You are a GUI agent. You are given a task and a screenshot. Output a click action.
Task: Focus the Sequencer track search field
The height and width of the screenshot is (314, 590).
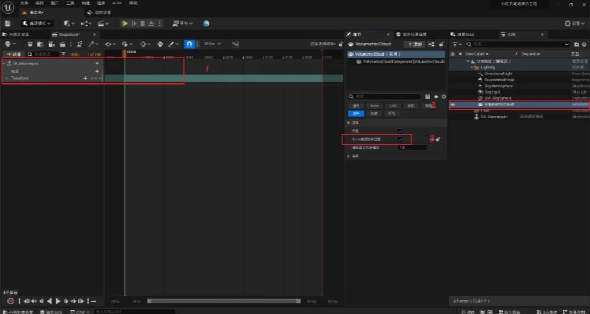point(42,54)
